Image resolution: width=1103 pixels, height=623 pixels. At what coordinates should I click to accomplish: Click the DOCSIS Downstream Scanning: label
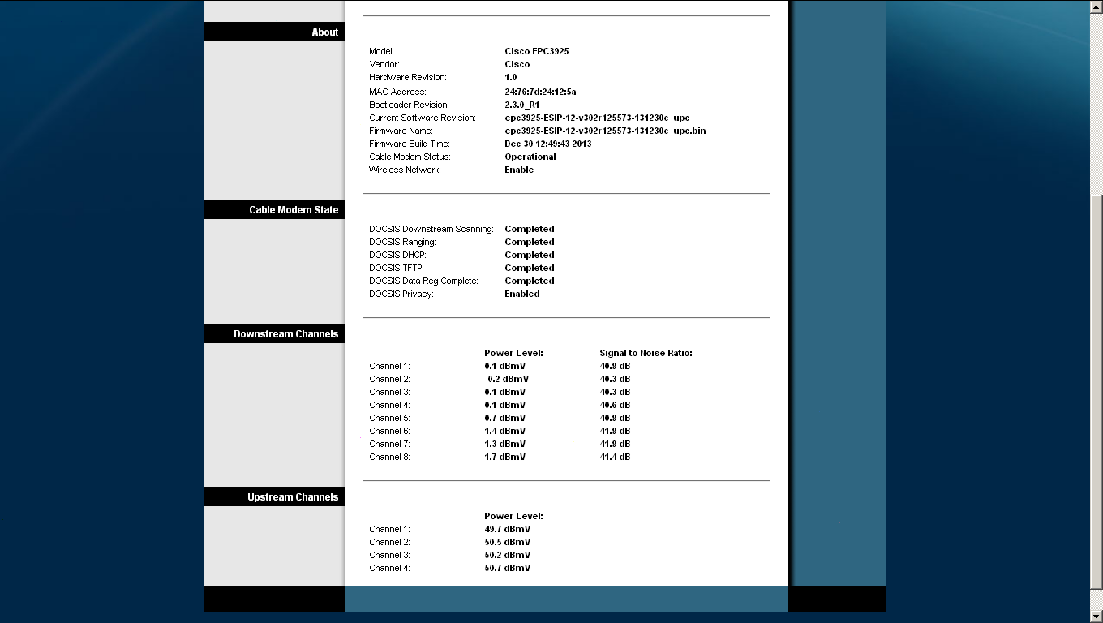pos(431,229)
